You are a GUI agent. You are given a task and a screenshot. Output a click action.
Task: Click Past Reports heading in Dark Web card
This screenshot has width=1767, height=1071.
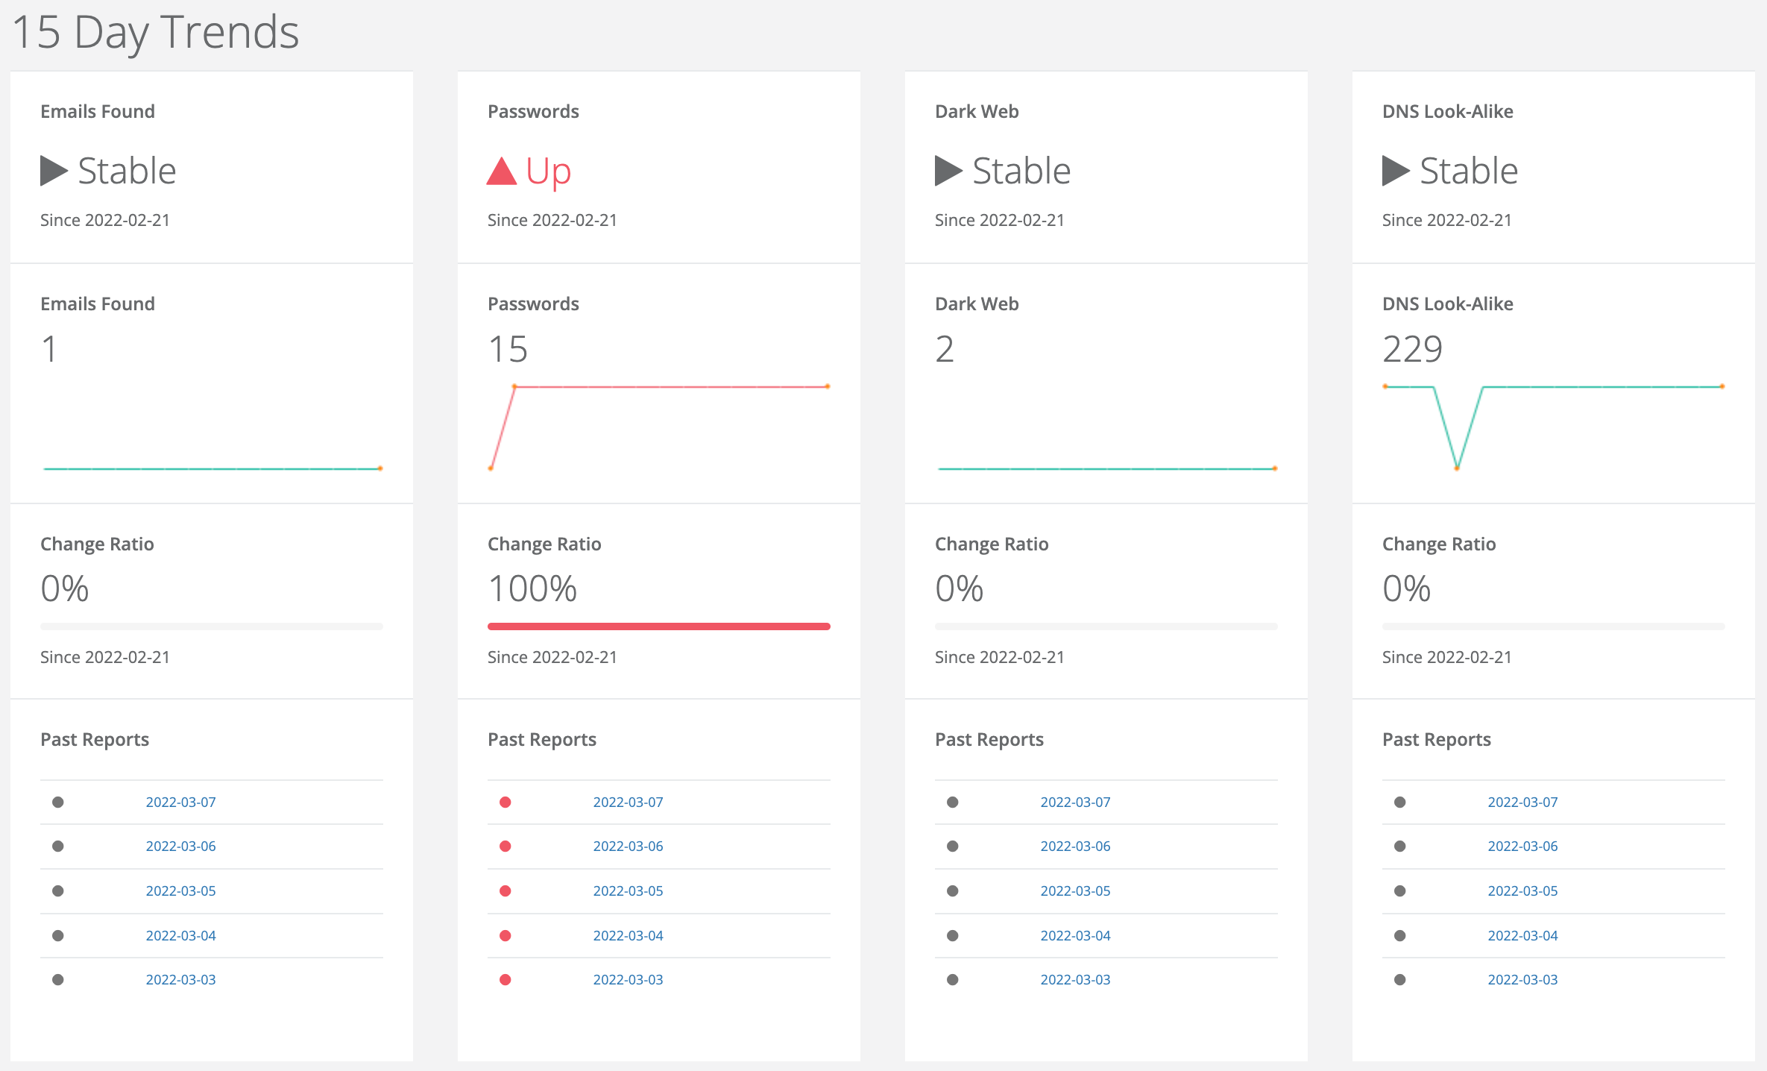pyautogui.click(x=989, y=739)
